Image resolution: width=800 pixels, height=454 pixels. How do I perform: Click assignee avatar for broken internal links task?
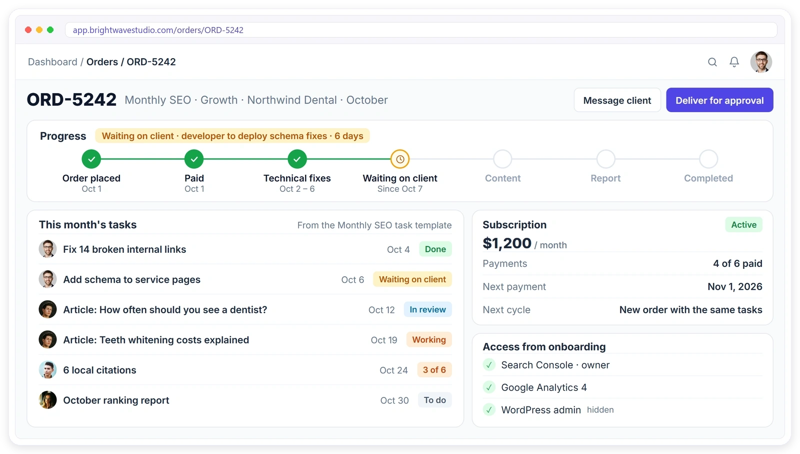click(x=47, y=249)
